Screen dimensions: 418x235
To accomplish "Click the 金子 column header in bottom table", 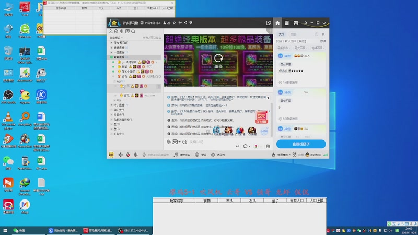I will [x=275, y=201].
